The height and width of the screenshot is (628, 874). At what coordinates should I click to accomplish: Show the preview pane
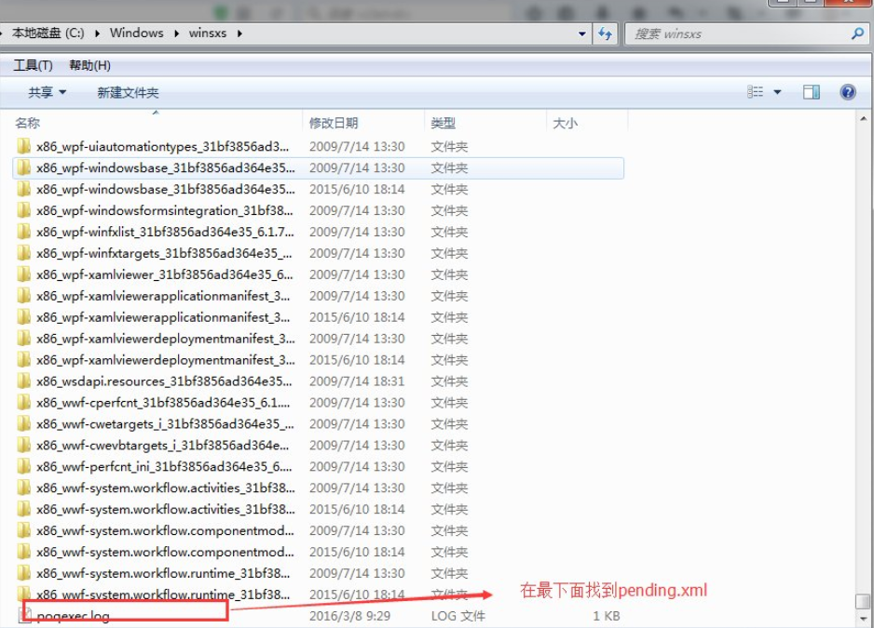click(x=812, y=91)
